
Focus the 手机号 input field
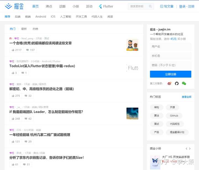[x=171, y=56]
